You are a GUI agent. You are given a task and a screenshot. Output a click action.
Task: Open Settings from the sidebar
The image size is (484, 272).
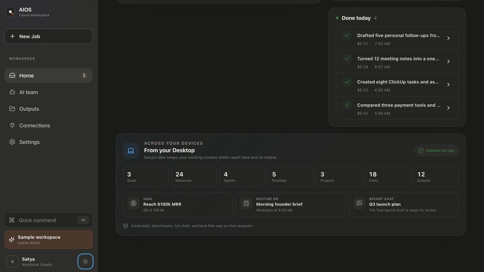[48, 142]
